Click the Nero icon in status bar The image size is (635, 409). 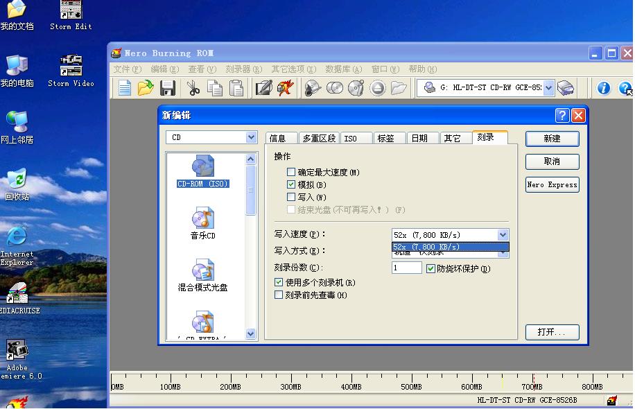[x=612, y=400]
